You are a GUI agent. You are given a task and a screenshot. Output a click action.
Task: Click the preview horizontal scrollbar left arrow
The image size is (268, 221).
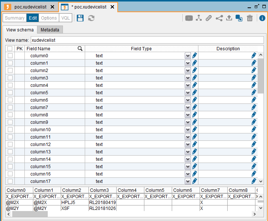tap(9, 214)
